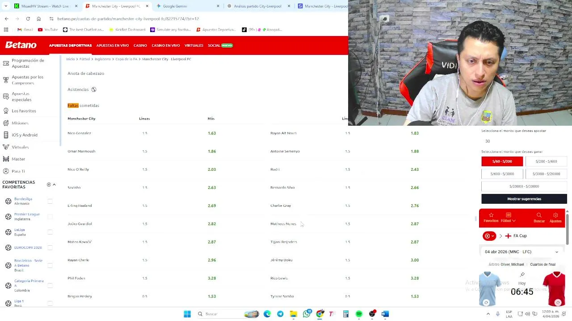Refresh the light blue home shirt

(x=486, y=303)
